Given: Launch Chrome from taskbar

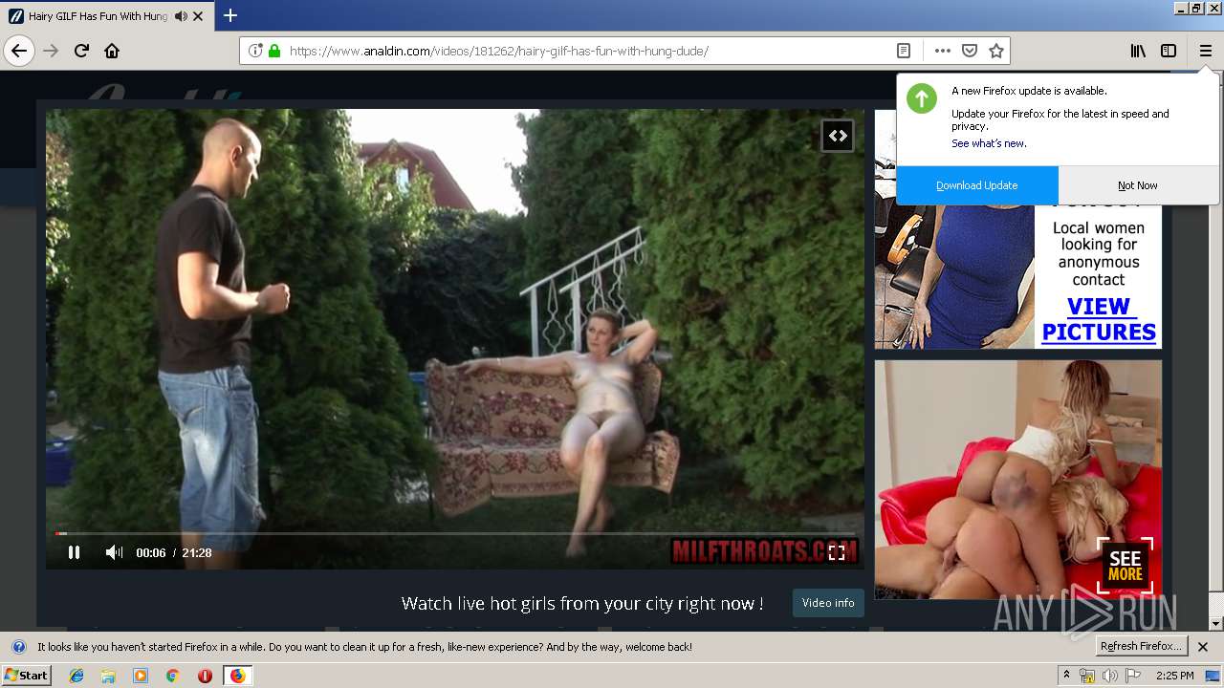Looking at the screenshot, I should 172,676.
